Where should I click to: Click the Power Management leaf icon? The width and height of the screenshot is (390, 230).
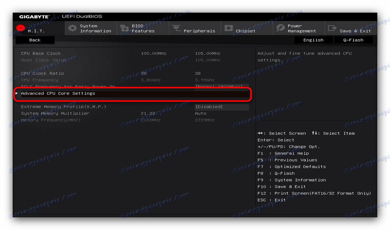[280, 28]
